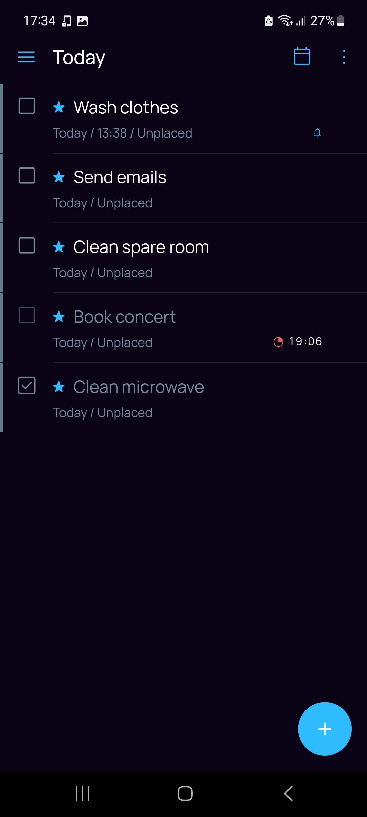The height and width of the screenshot is (817, 367).
Task: Open the calendar view icon
Action: pos(302,56)
